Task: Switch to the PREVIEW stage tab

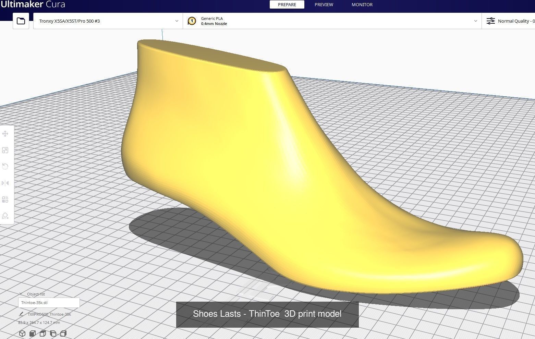Action: tap(324, 4)
